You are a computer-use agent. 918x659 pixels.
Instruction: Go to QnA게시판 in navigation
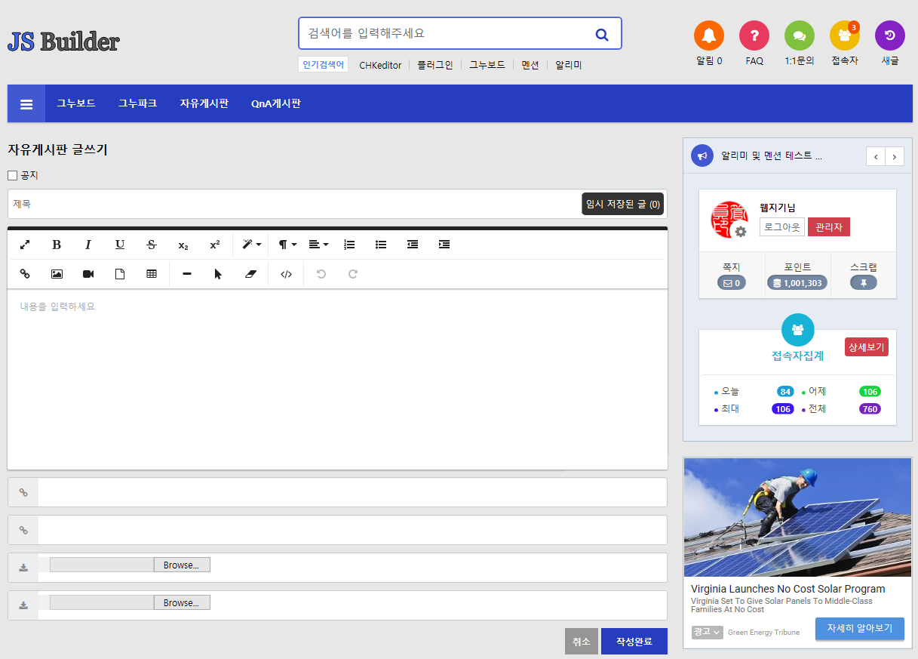pos(276,103)
